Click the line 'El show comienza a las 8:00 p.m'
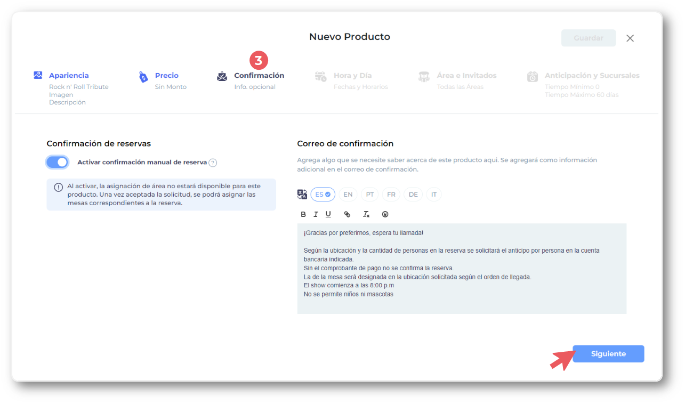The height and width of the screenshot is (404, 685). click(x=349, y=285)
